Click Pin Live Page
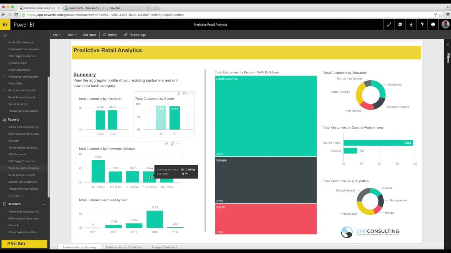This screenshot has height=253, width=451. 135,35
